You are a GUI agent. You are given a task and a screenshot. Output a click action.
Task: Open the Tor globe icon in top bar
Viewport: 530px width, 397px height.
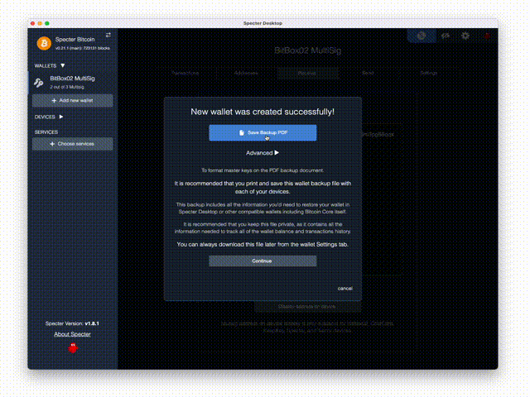tap(422, 36)
